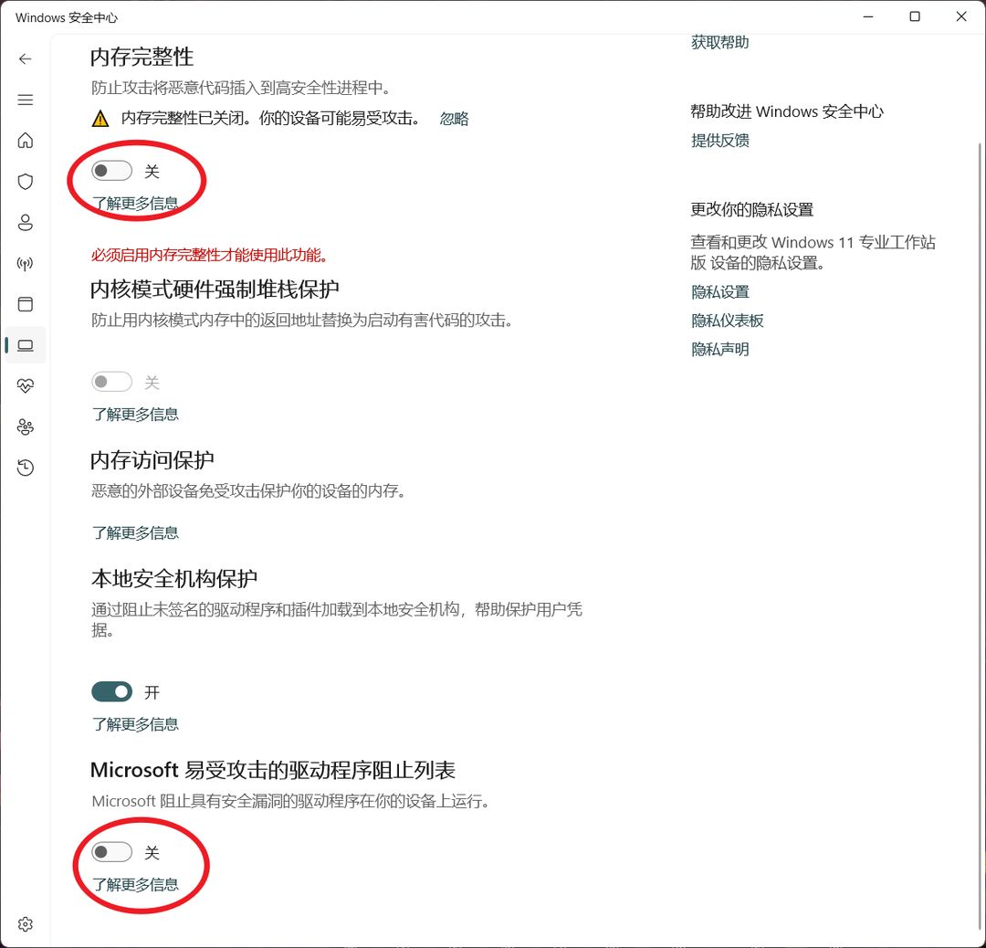
Task: Turn on the 内存完整性 toggle
Action: 112,171
